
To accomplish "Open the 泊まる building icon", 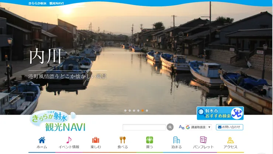I will click(176, 140).
